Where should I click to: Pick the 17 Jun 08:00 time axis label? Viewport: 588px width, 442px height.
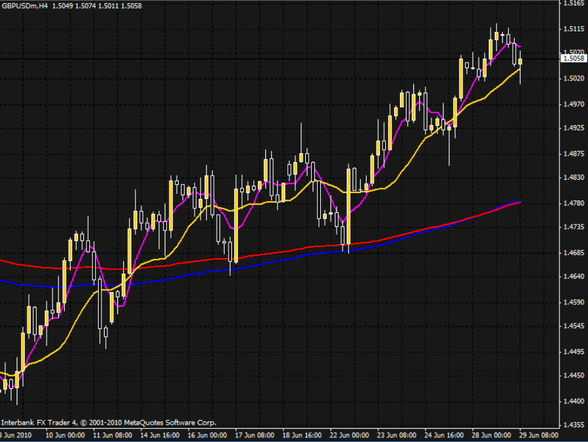[254, 435]
